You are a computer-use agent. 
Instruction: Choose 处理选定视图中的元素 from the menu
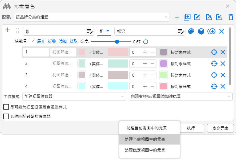[x=149, y=150]
